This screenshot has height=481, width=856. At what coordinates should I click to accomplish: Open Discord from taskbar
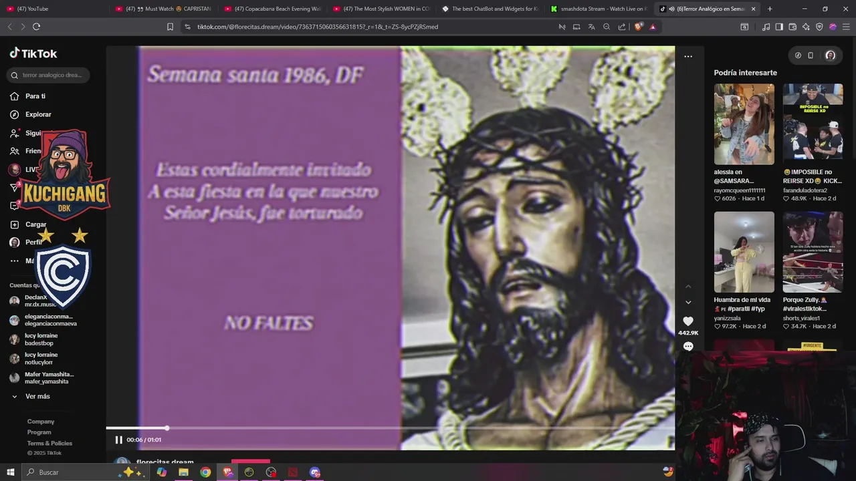point(315,472)
